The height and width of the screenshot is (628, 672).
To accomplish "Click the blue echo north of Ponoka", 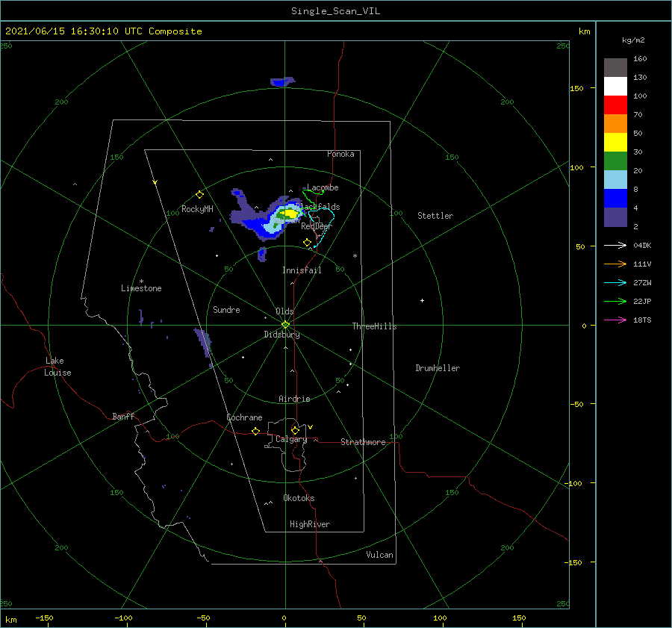I will [281, 81].
